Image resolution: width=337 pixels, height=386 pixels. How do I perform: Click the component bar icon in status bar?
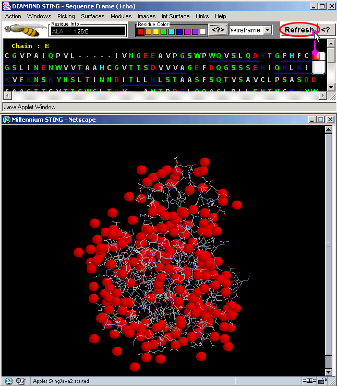point(21,381)
